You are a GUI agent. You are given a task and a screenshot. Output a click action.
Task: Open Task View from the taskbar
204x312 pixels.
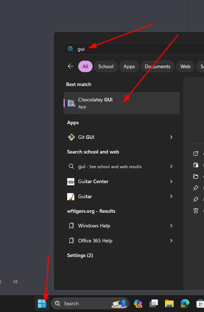[x=154, y=303]
